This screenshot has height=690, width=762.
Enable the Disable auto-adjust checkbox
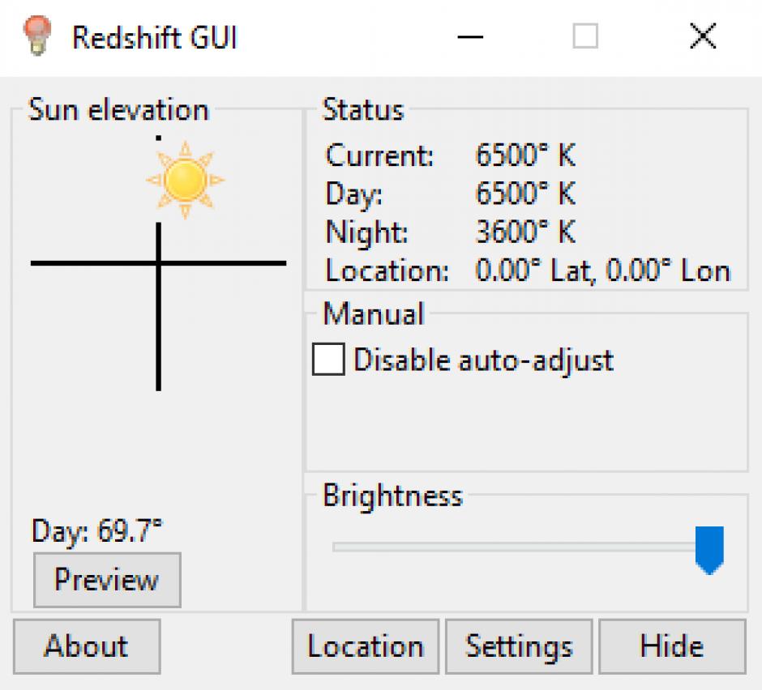pos(328,360)
